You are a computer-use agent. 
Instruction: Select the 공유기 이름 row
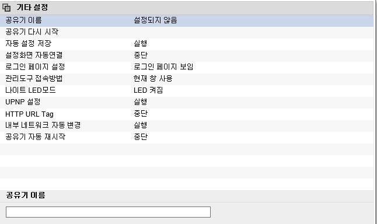[187, 20]
